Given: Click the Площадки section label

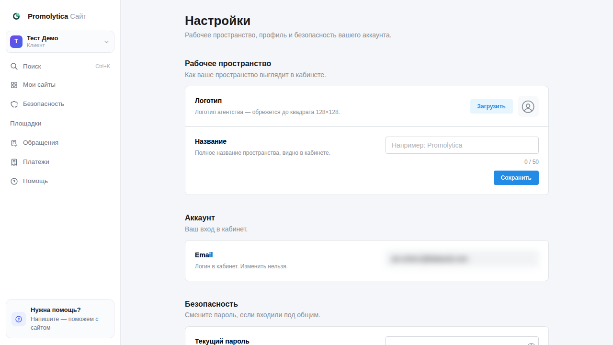Looking at the screenshot, I should point(26,124).
